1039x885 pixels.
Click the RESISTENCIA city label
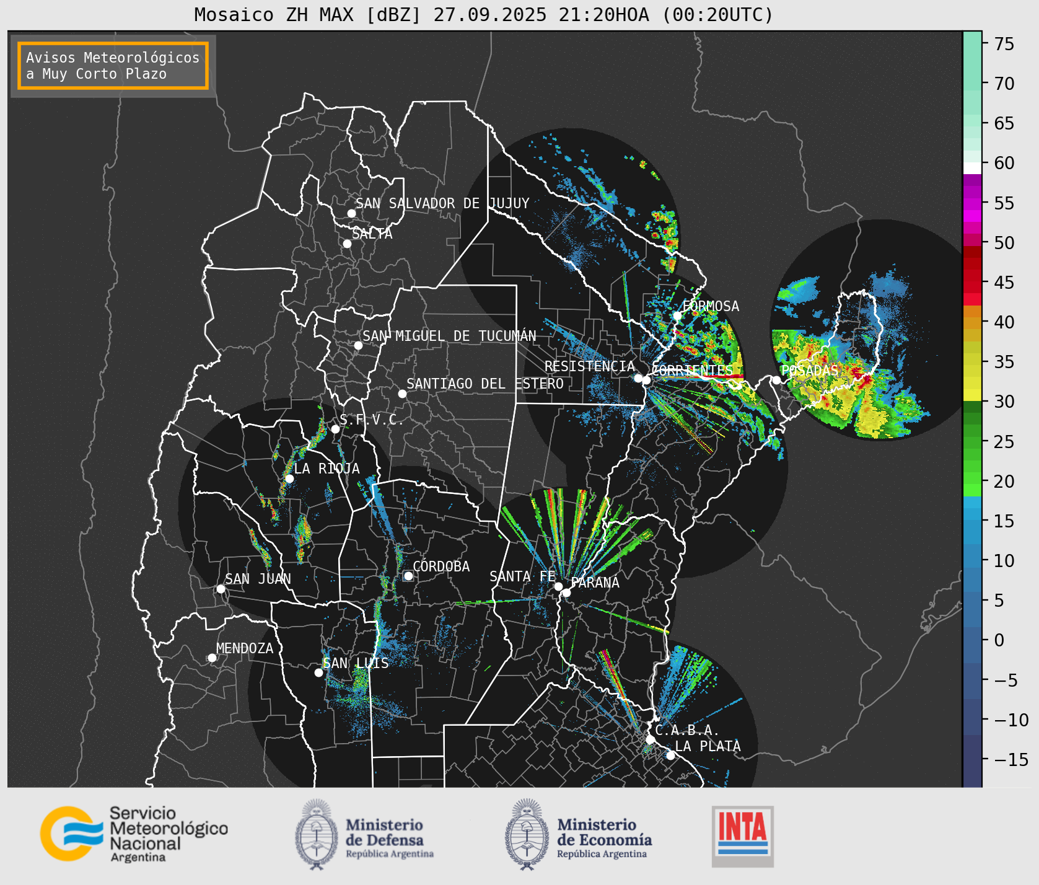point(590,366)
